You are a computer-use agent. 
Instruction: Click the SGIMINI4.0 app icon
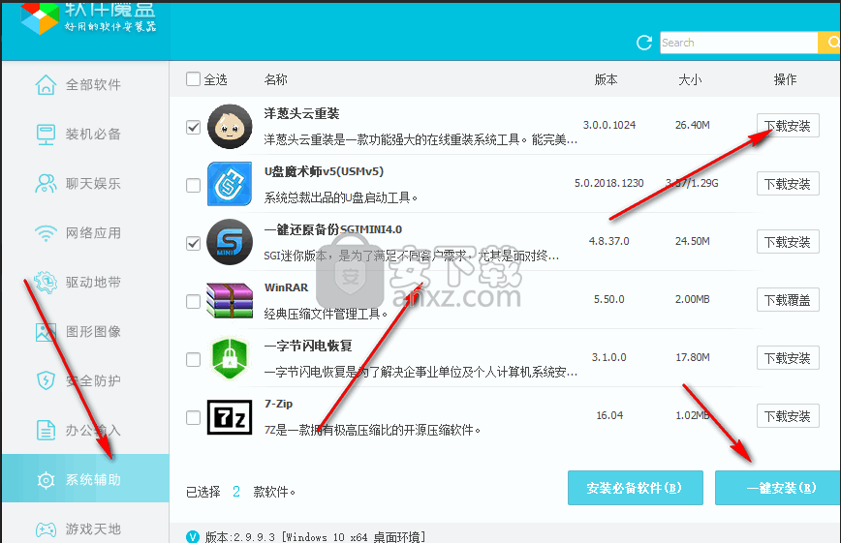[x=230, y=242]
